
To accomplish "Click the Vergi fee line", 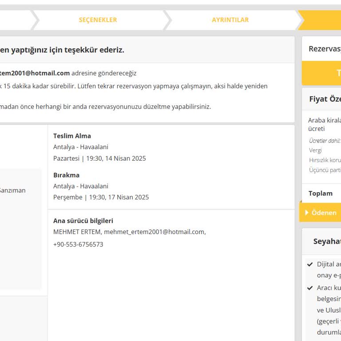I will click(315, 151).
